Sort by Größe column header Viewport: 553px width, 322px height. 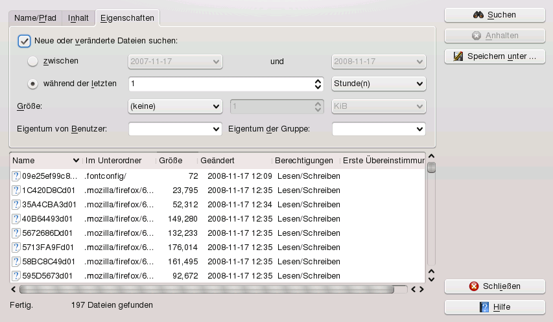tap(177, 161)
